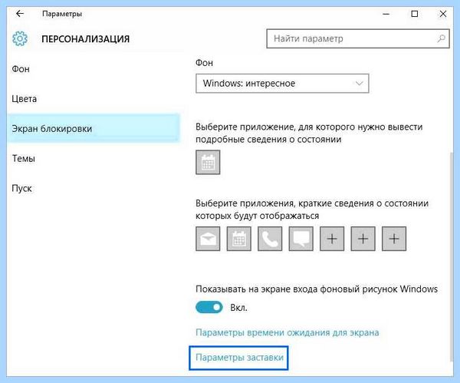Add app via first plus tile

pos(332,239)
